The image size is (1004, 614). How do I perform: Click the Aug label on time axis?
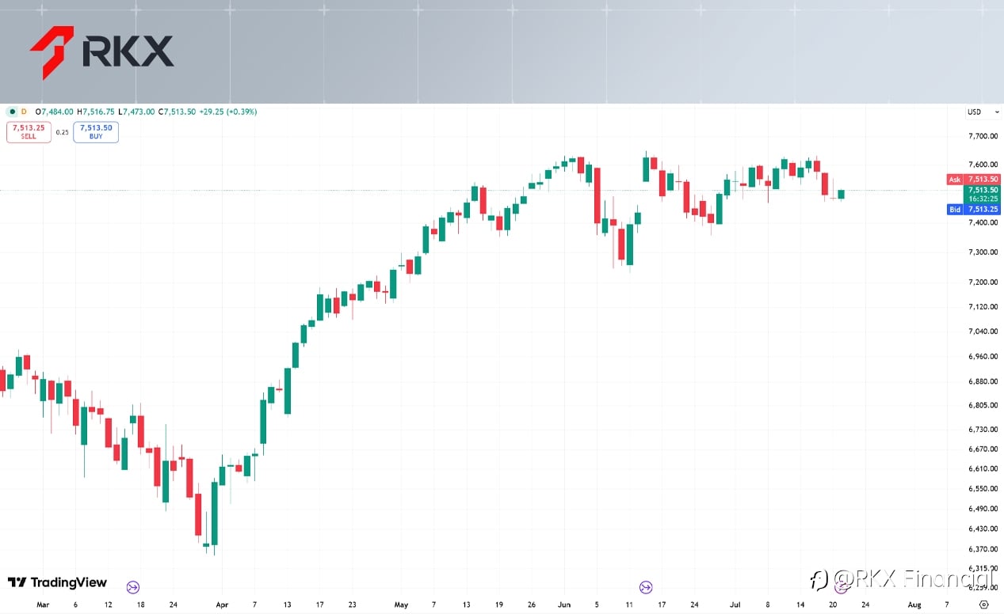pyautogui.click(x=914, y=605)
